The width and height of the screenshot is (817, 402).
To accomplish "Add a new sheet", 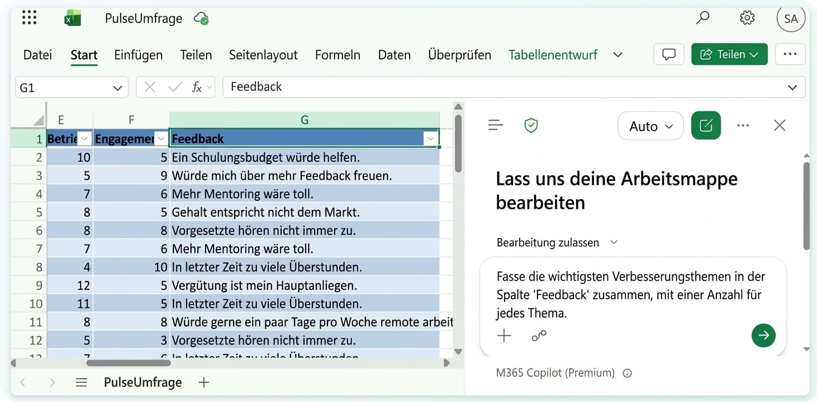I will (204, 382).
